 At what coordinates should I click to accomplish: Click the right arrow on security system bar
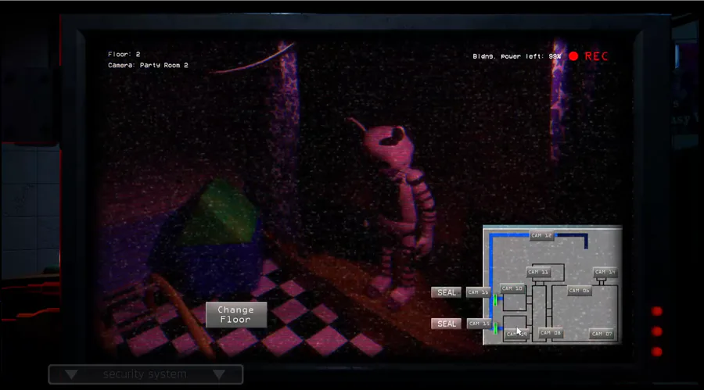[x=219, y=374]
